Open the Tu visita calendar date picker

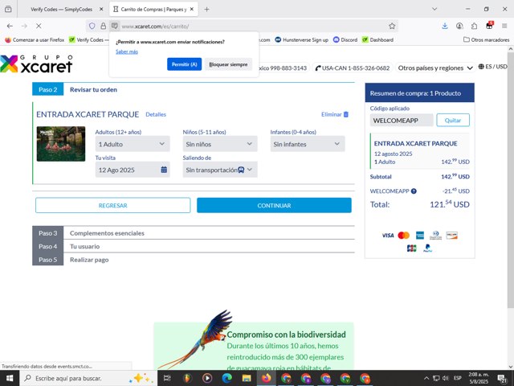(x=133, y=170)
